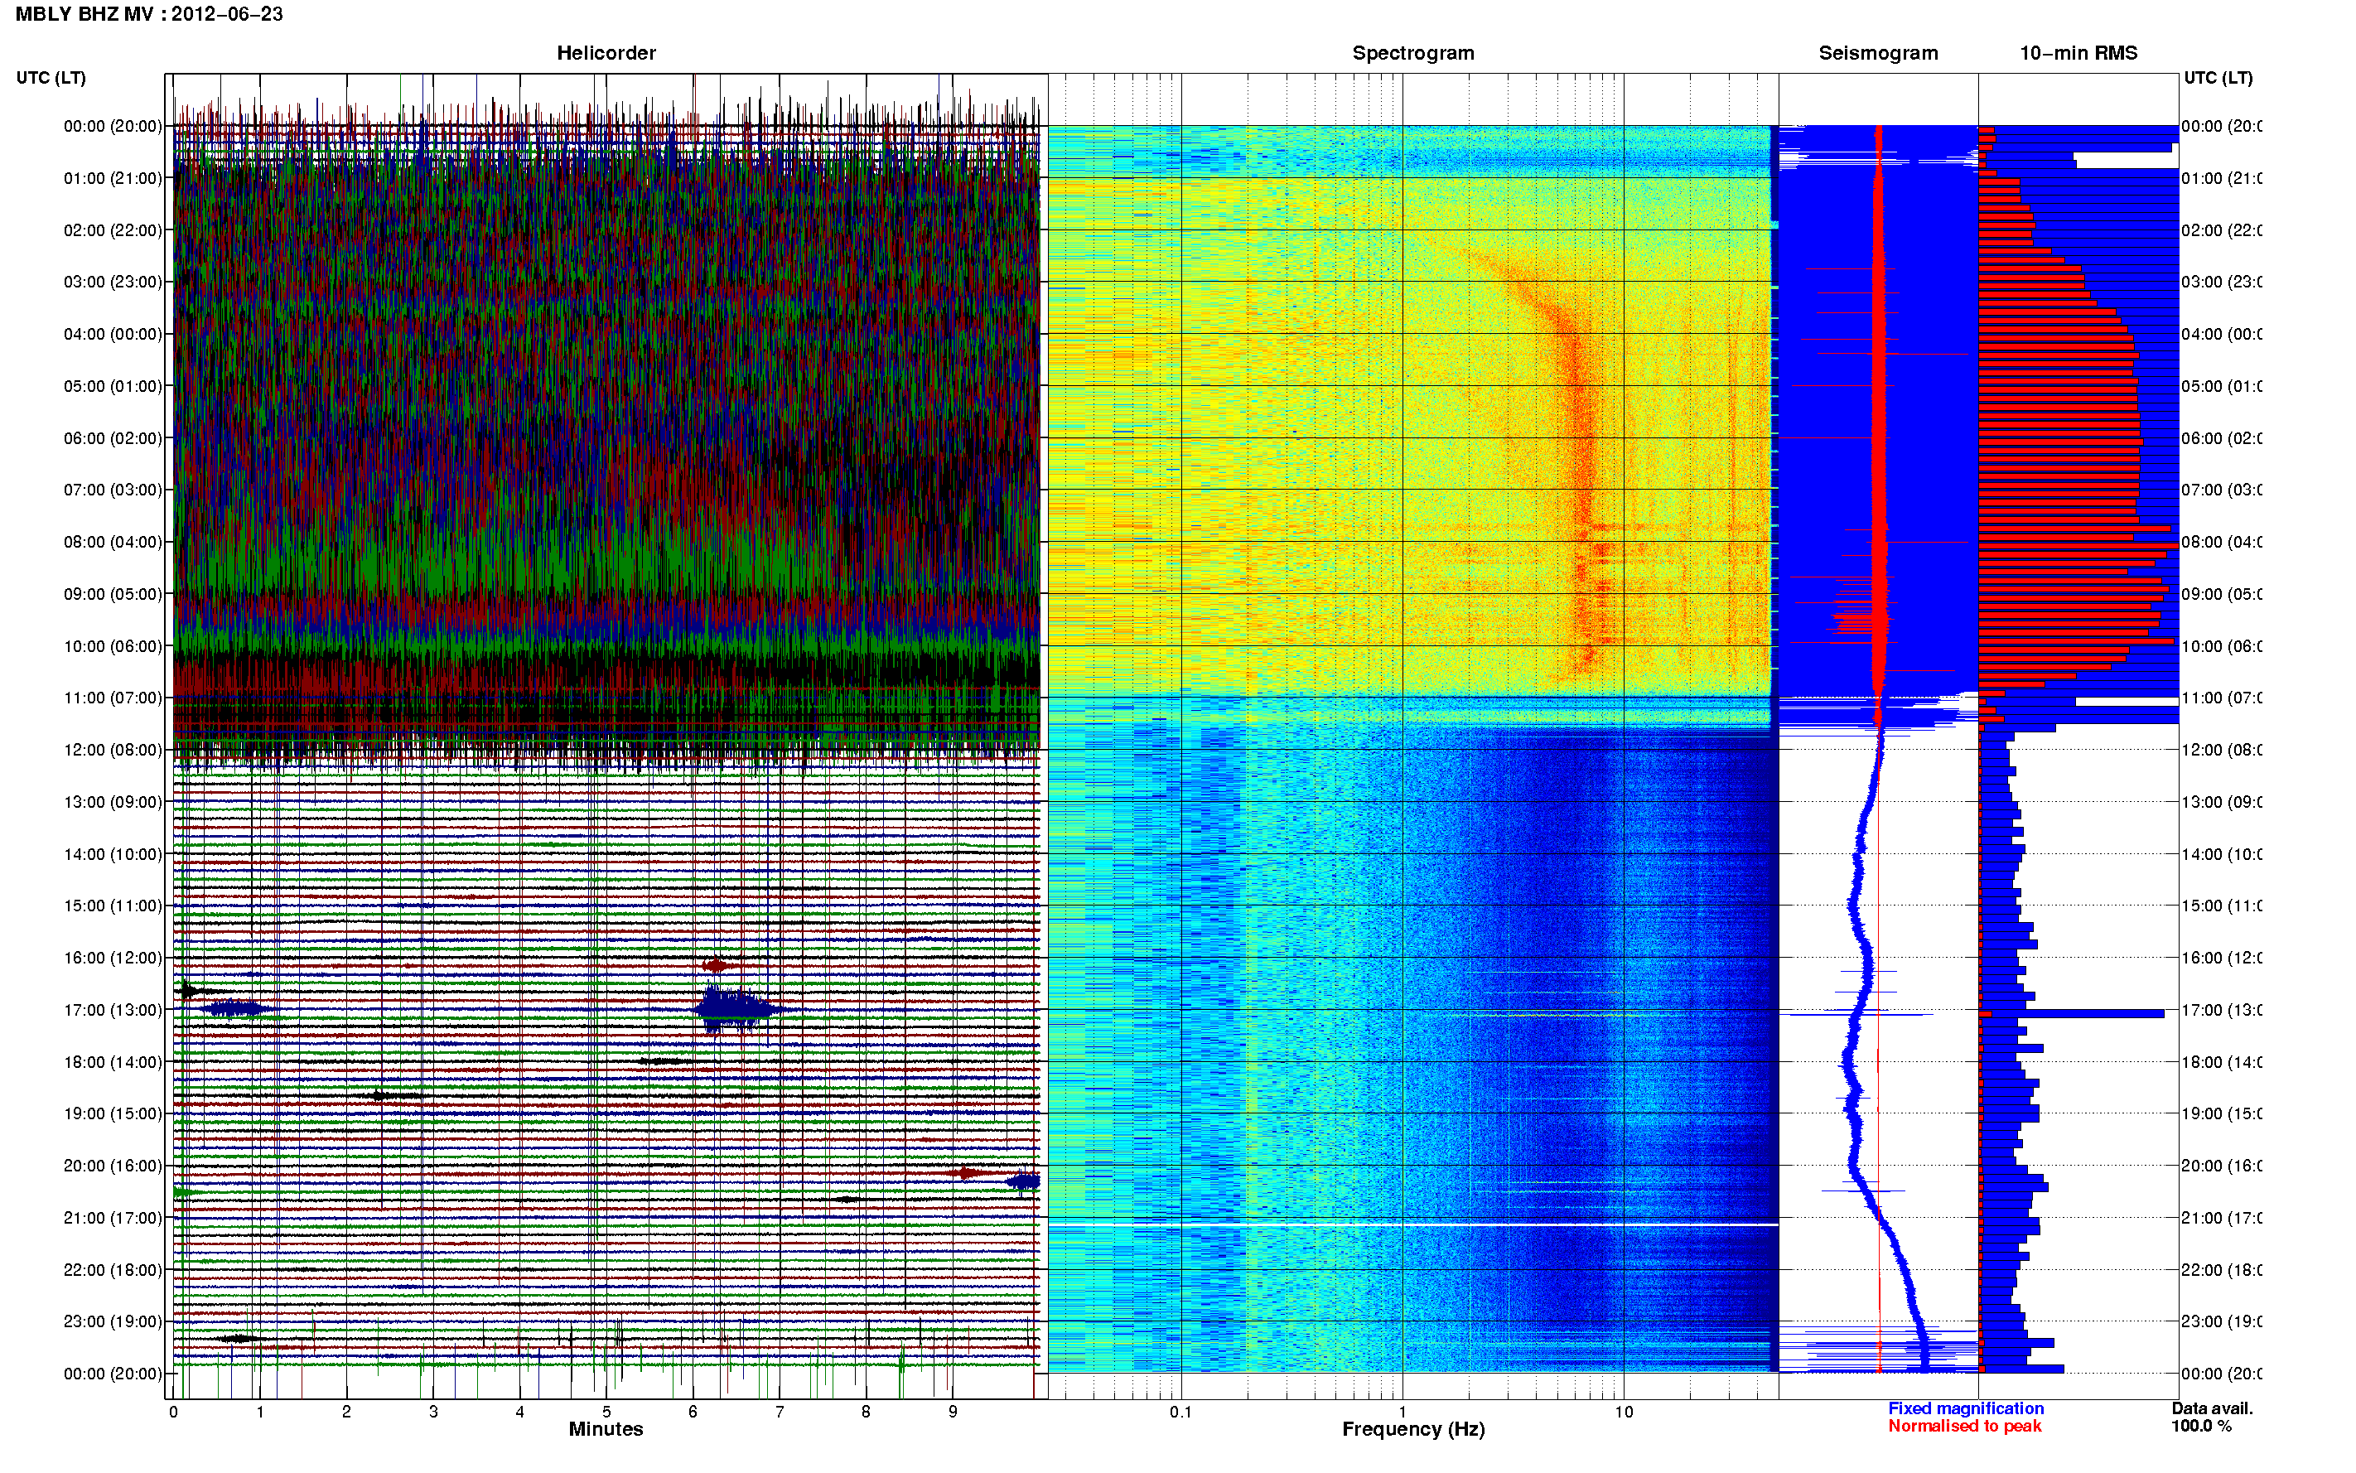Click the blue Fixed magnification legend text

pos(1966,1408)
